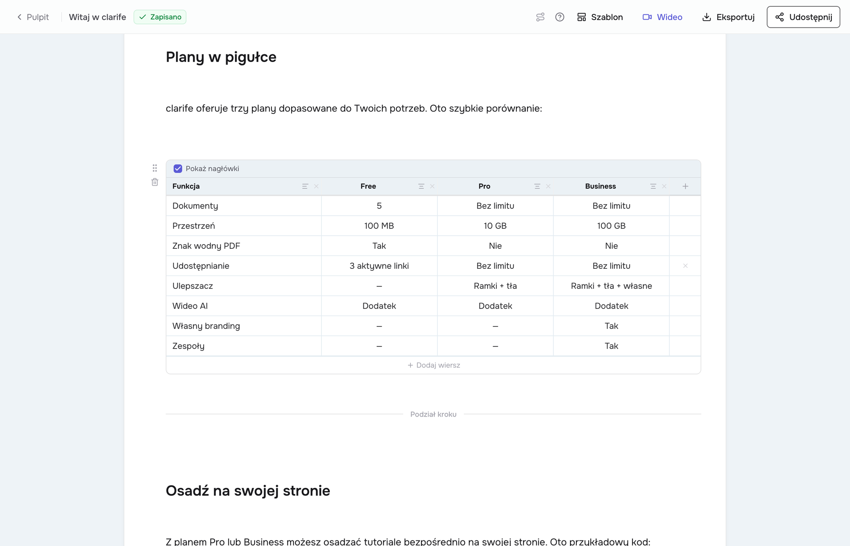
Task: Click the table drag handle icon
Action: click(x=155, y=168)
